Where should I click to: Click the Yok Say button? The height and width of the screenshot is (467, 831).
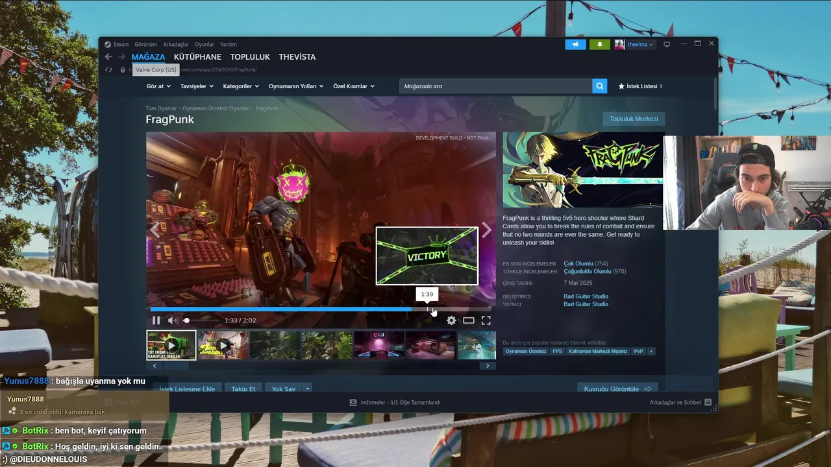(x=284, y=389)
